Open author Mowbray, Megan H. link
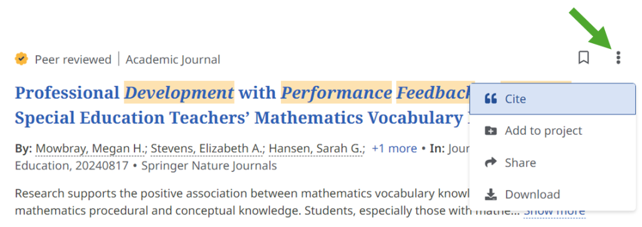This screenshot has width=642, height=227. (x=90, y=149)
